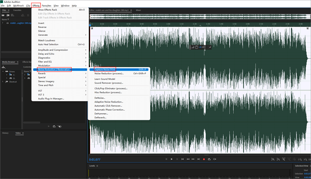The height and width of the screenshot is (179, 311).
Task: Open the Reverb submenu
Action: pyautogui.click(x=60, y=73)
